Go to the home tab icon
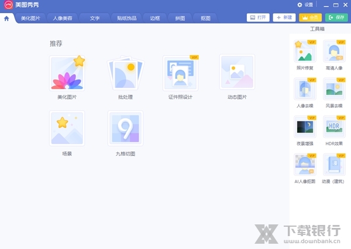Screen dimensions: 351x249 pyautogui.click(x=6, y=18)
